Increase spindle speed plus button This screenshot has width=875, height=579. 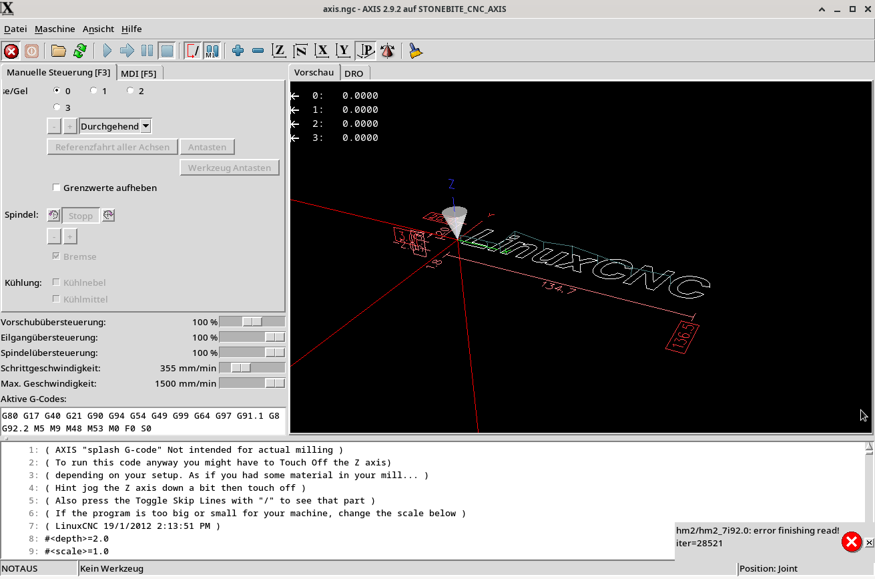point(69,236)
